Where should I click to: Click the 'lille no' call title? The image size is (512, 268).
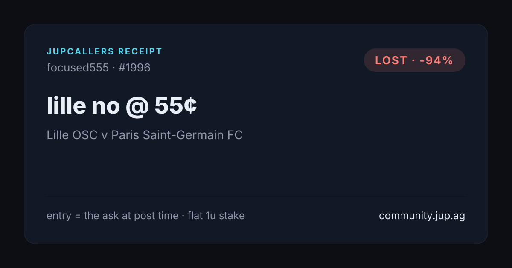(x=83, y=106)
